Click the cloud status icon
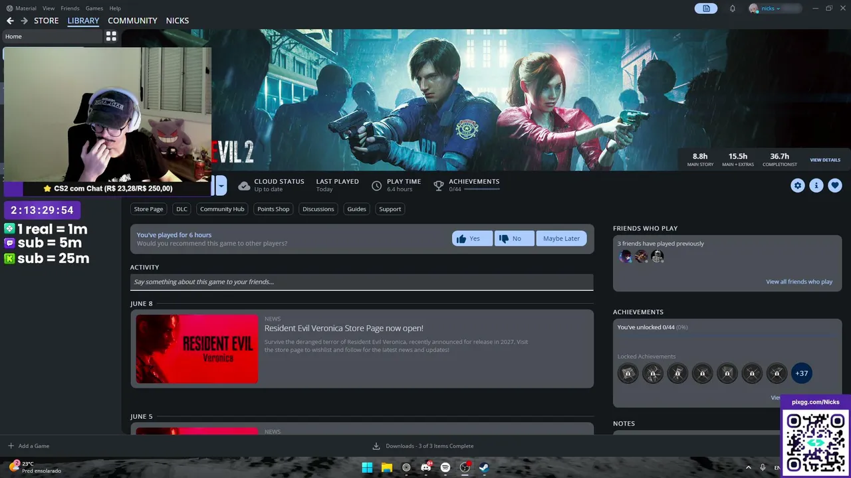The width and height of the screenshot is (851, 478). 244,186
